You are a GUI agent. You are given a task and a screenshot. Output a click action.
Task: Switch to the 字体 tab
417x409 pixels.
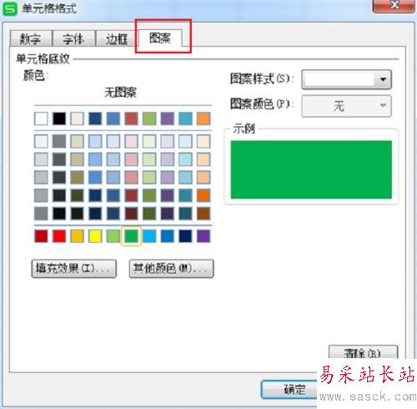73,38
